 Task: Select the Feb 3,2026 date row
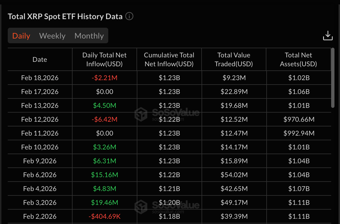click(40, 203)
